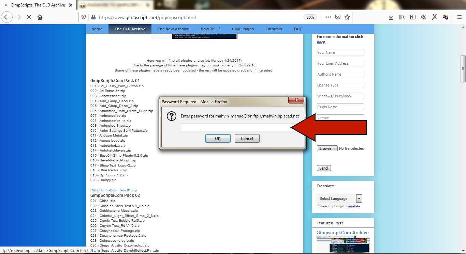Reset the 80% zoom level badge

coord(310,17)
